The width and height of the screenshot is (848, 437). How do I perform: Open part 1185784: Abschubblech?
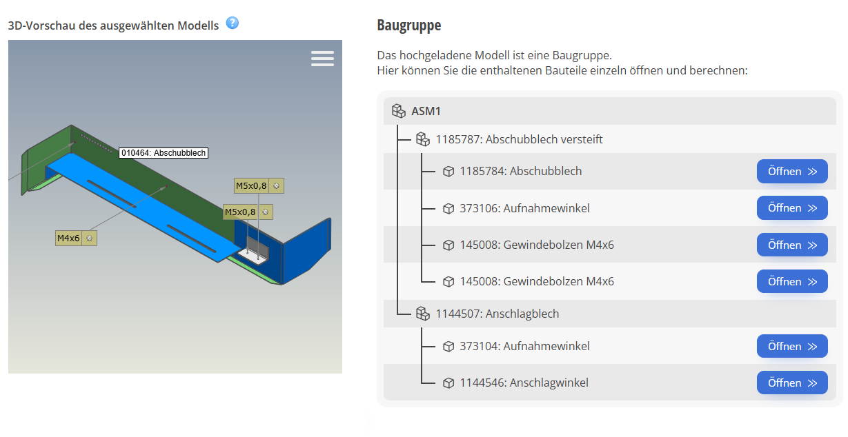click(x=791, y=172)
